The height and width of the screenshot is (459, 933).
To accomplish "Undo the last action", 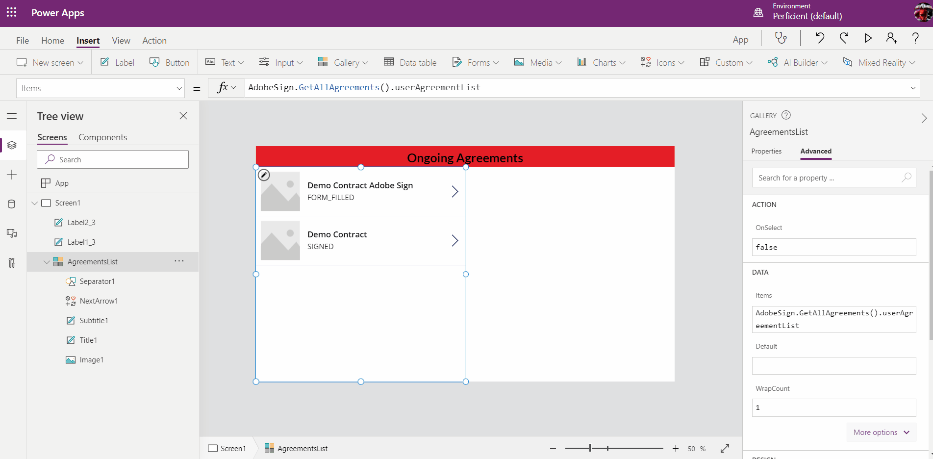I will [x=820, y=38].
